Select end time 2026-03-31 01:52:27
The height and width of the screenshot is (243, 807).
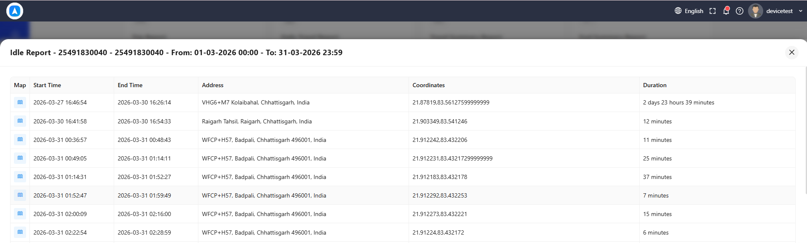[144, 177]
